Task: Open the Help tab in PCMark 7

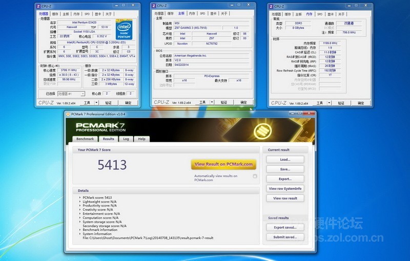Action: [x=142, y=139]
